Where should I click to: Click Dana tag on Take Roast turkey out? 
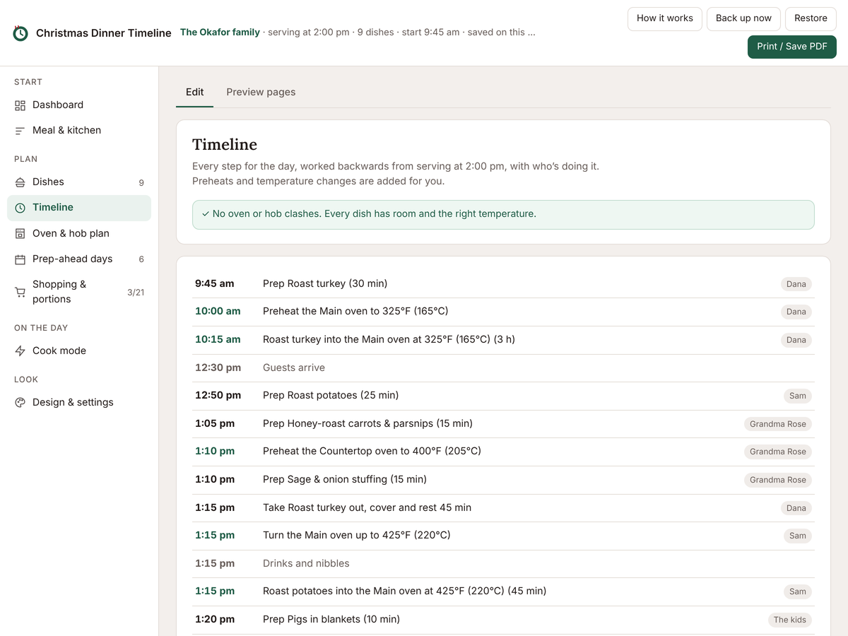796,508
